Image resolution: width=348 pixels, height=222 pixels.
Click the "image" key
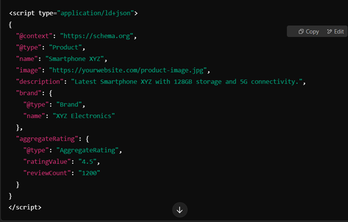(x=29, y=70)
